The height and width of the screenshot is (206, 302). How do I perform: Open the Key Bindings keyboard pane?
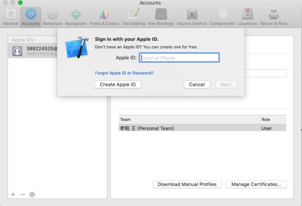pyautogui.click(x=161, y=17)
